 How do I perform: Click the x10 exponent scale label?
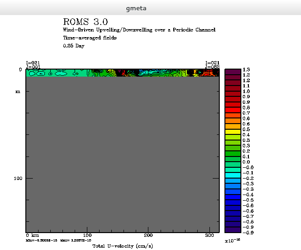pos(232,241)
